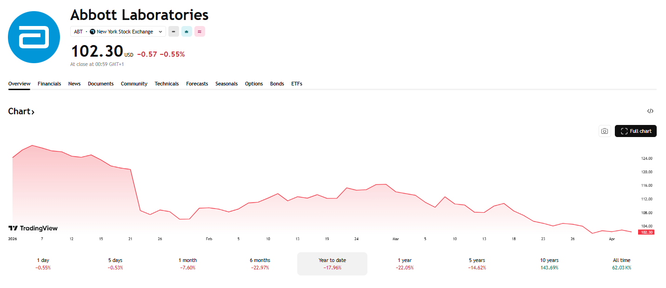Click the 2026 date axis label
Screen dimensions: 666x288
[x=13, y=239]
